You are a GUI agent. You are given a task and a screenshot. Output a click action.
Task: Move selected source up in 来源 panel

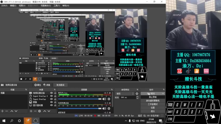44,111
